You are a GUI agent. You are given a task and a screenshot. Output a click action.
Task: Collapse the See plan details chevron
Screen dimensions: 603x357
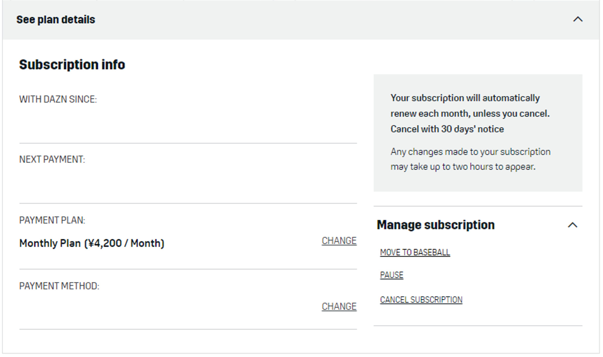(578, 19)
